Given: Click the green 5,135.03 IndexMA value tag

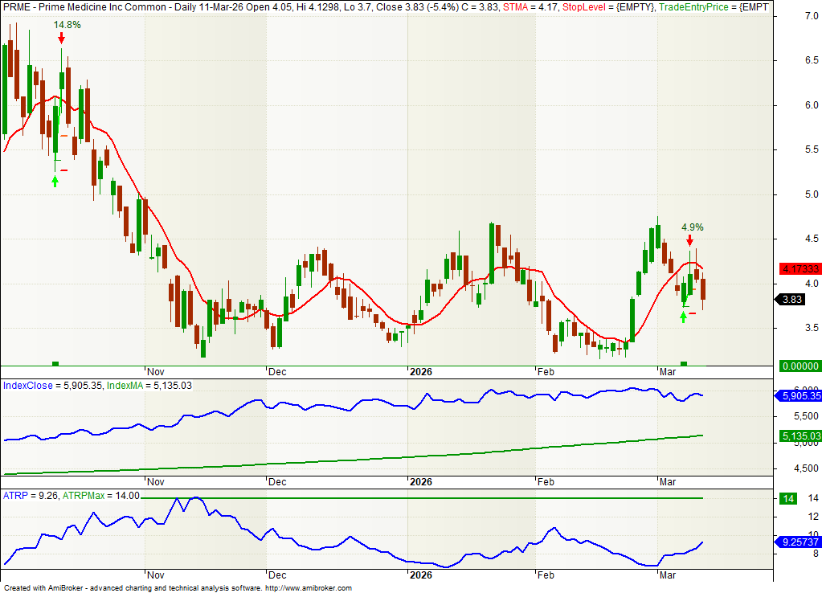Looking at the screenshot, I should coord(798,436).
